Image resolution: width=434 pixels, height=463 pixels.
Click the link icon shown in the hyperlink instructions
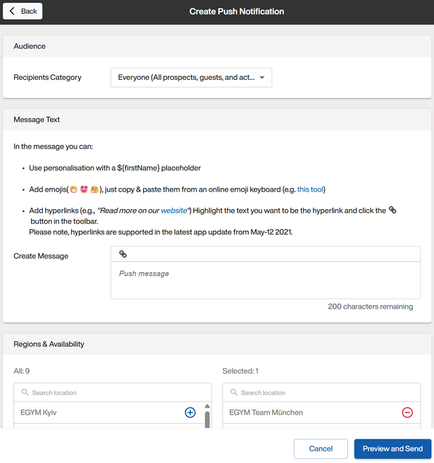(393, 211)
